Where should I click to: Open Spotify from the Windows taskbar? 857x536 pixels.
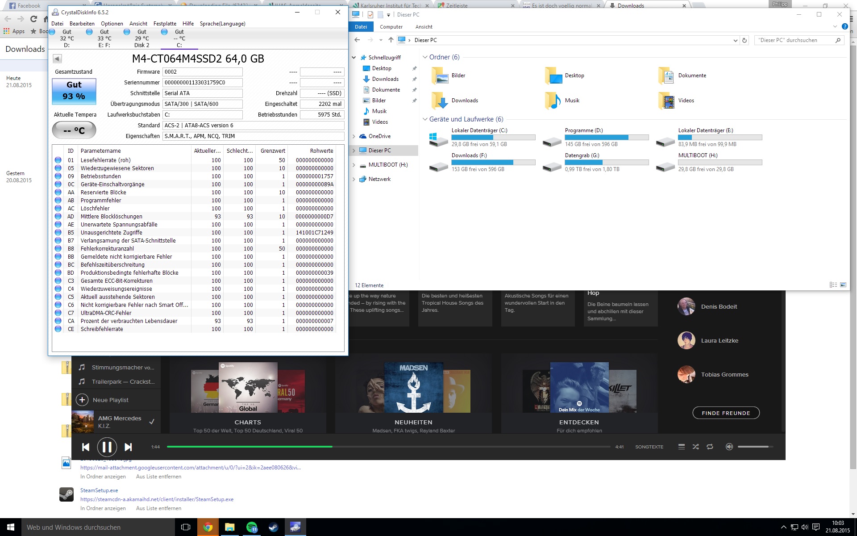click(252, 527)
